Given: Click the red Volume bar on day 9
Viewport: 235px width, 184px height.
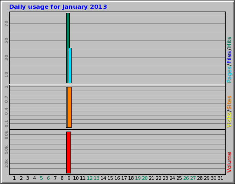Looking at the screenshot, I should 68,152.
